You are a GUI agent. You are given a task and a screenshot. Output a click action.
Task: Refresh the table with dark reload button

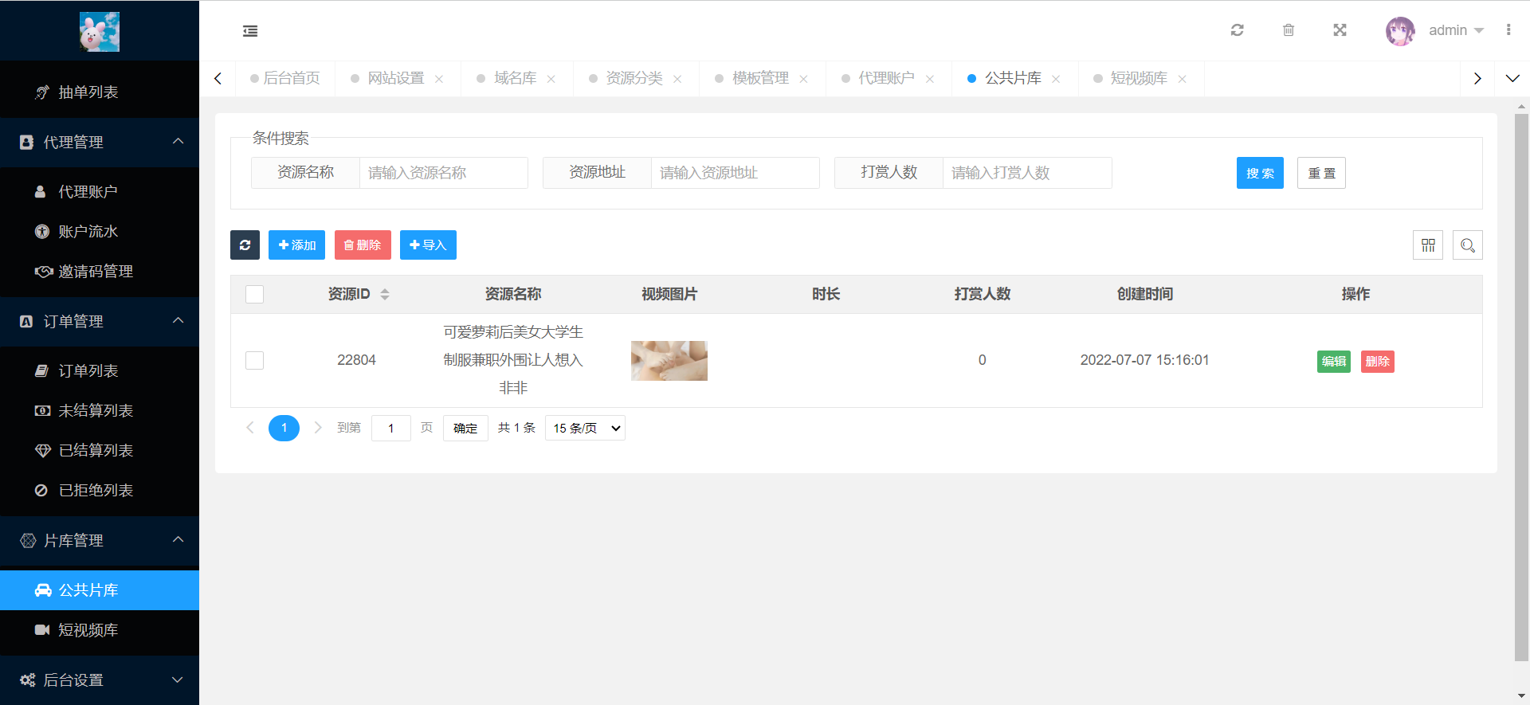pos(245,245)
